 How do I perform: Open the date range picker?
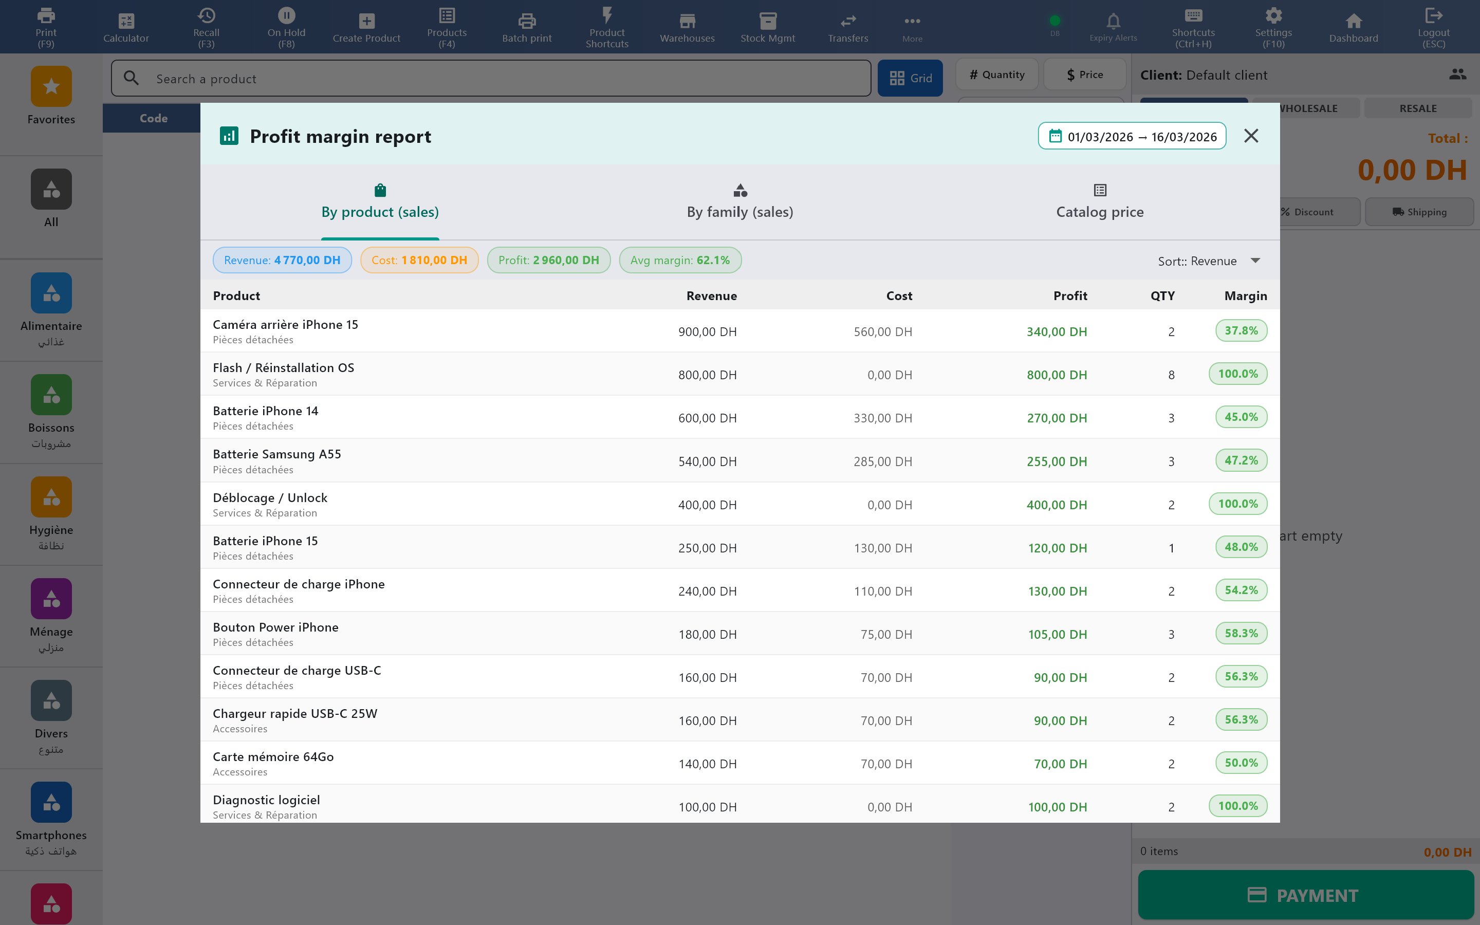[x=1132, y=136]
